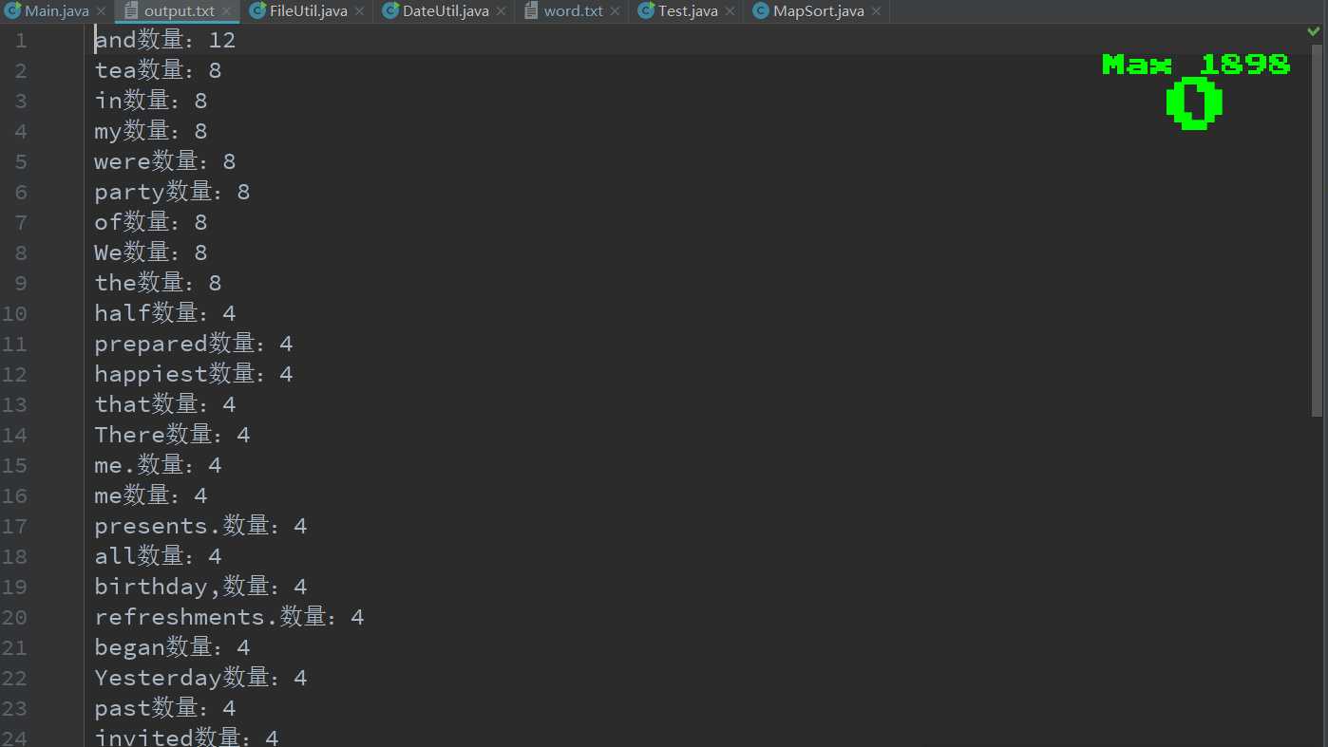Screen dimensions: 1328x747
Task: Click the text file icon on output.txt tab
Action: point(132,11)
